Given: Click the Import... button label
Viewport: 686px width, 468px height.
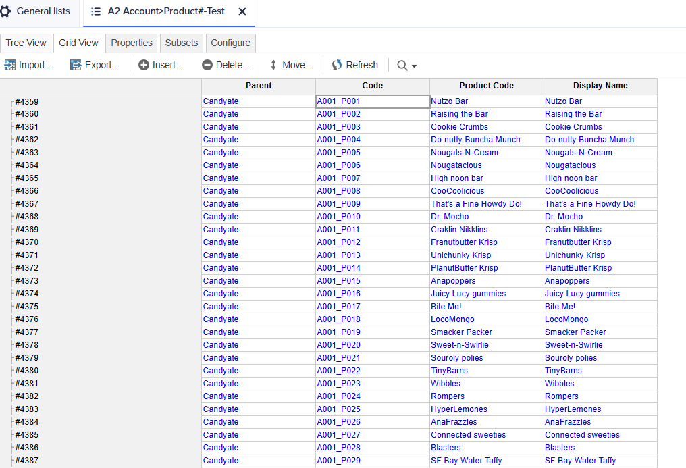Looking at the screenshot, I should point(35,66).
